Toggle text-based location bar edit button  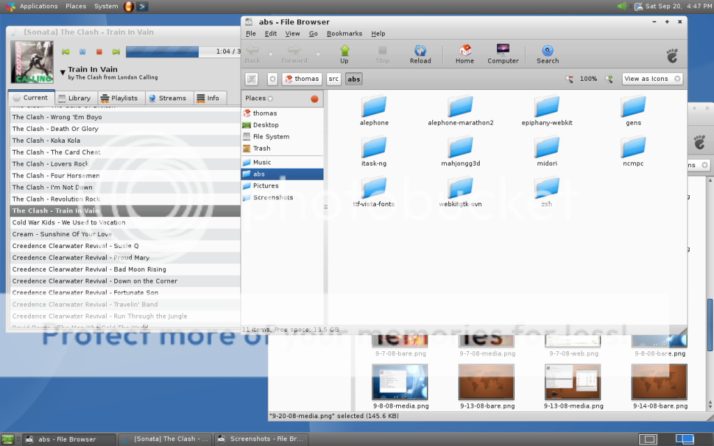coord(252,79)
